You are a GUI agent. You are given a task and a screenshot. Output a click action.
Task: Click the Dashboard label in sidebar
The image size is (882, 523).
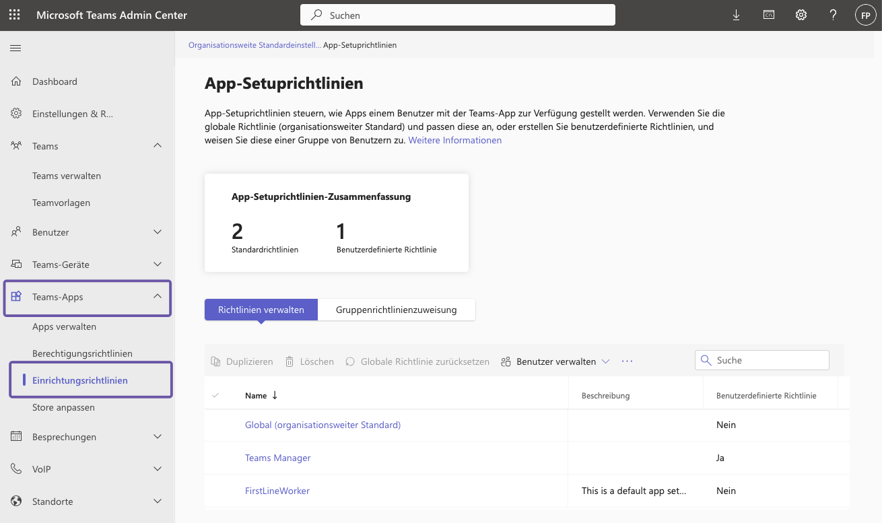click(x=55, y=81)
